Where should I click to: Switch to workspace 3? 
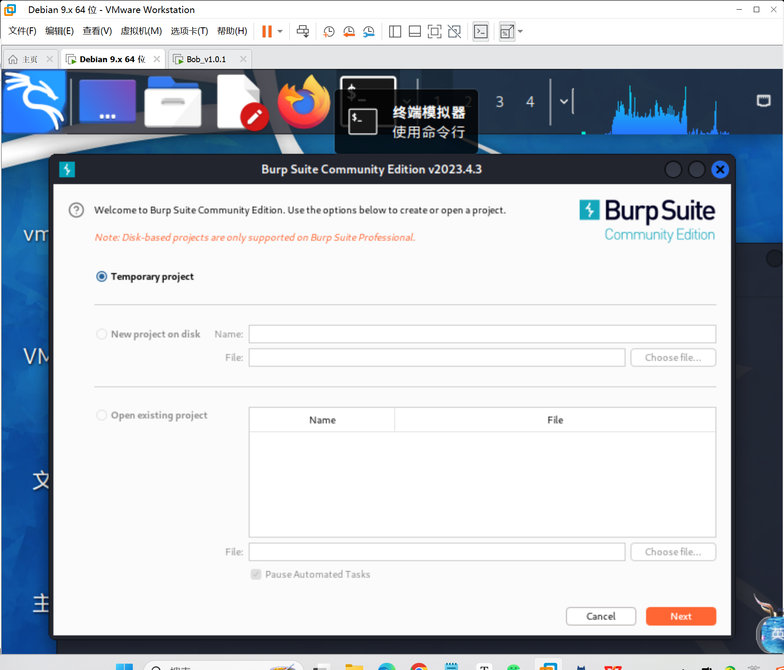499,102
